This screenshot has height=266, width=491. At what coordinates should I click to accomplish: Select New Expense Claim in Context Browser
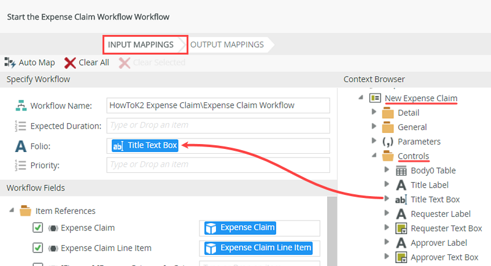click(x=421, y=98)
